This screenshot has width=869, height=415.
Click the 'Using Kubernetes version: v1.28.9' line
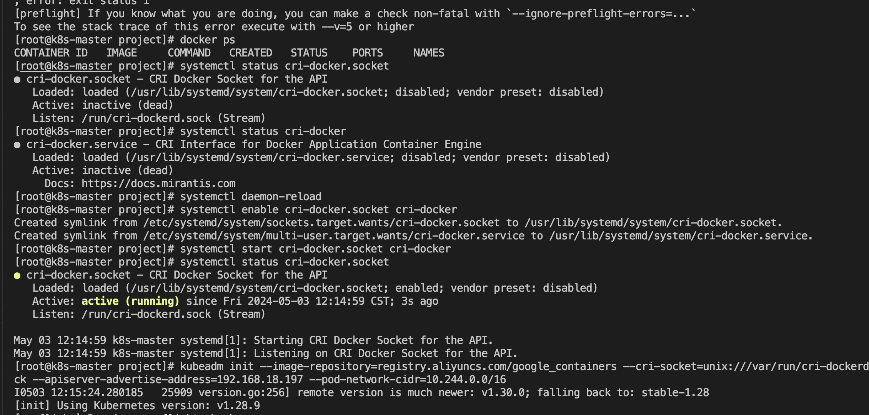137,405
